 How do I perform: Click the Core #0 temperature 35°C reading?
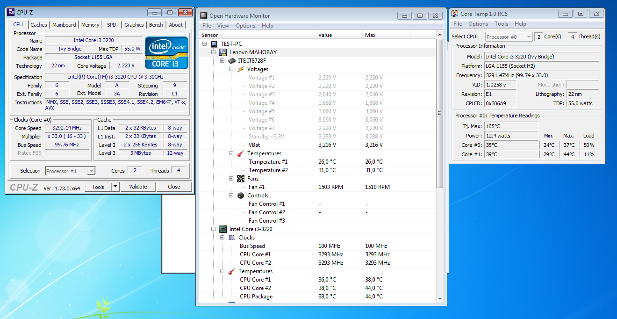(511, 145)
